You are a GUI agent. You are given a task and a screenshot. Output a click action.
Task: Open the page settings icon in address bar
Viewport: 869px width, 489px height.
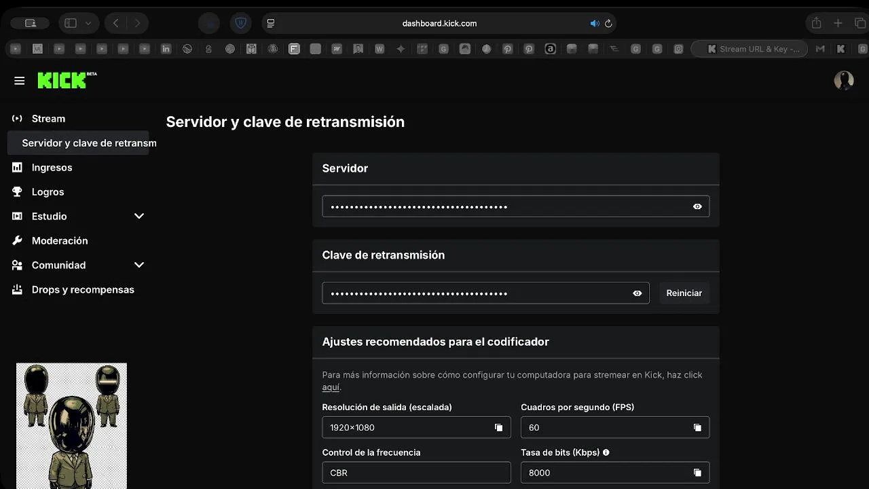coord(271,23)
